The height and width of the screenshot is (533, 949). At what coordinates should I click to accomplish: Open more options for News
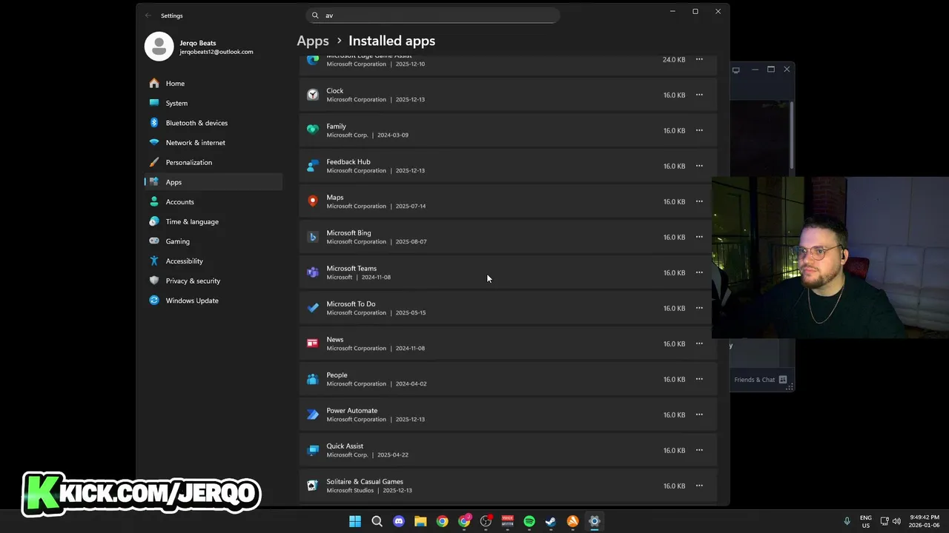click(699, 343)
